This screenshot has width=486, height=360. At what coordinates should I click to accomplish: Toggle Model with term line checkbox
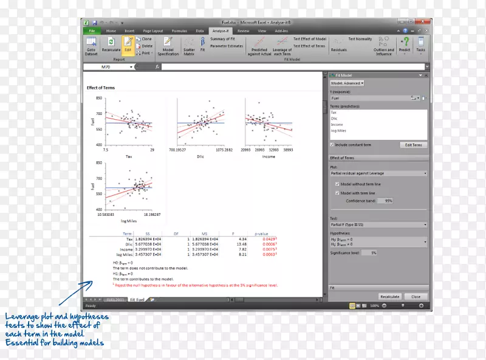pyautogui.click(x=337, y=192)
